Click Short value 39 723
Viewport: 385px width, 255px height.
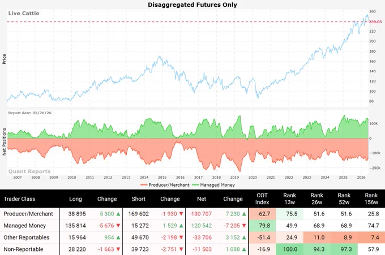pyautogui.click(x=140, y=249)
